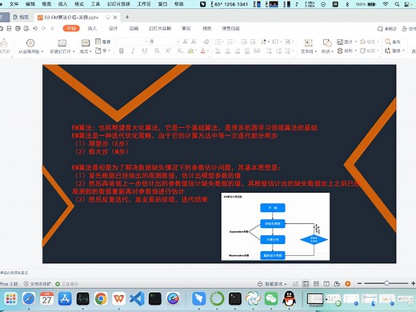
Task: Expand the 图片 dropdown arrow
Action: tap(355, 42)
